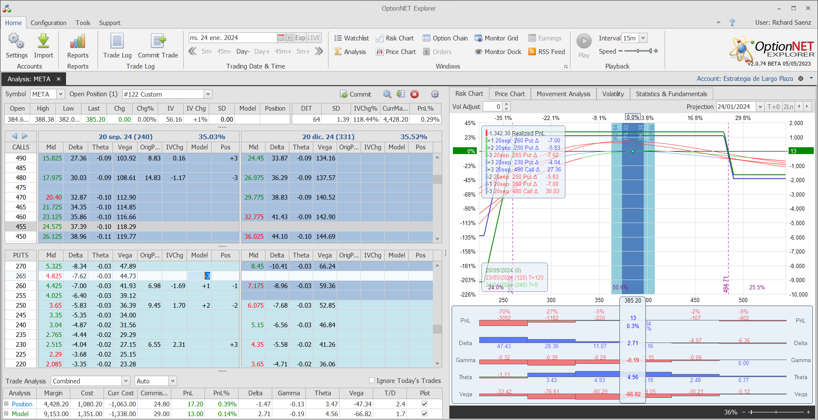Switch to the Configuration ribbon tab
The height and width of the screenshot is (420, 818).
click(x=49, y=23)
